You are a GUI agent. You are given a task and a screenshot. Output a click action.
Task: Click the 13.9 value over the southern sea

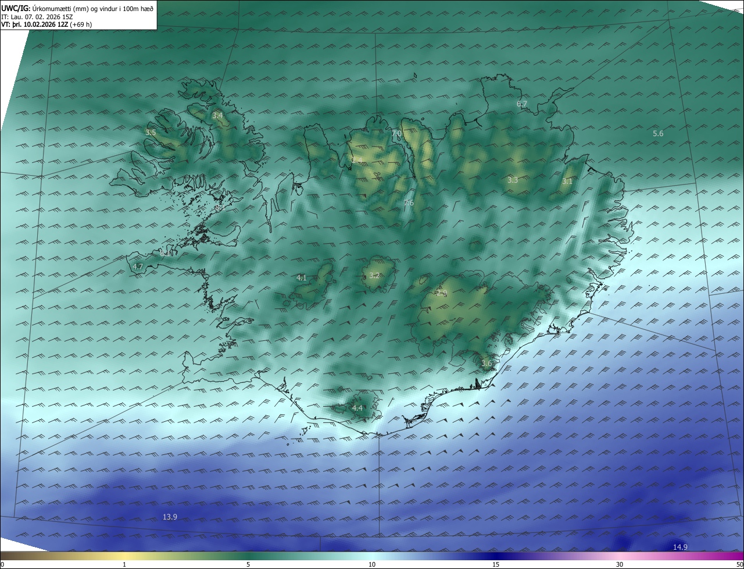coord(170,517)
